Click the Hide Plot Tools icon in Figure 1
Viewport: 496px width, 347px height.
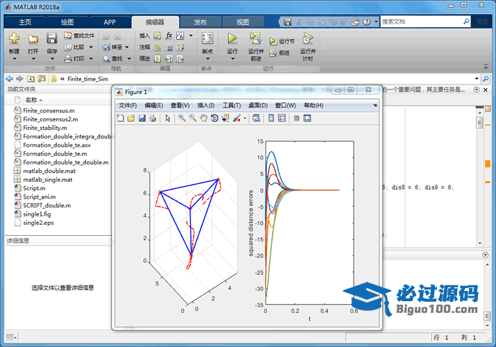pyautogui.click(x=296, y=118)
